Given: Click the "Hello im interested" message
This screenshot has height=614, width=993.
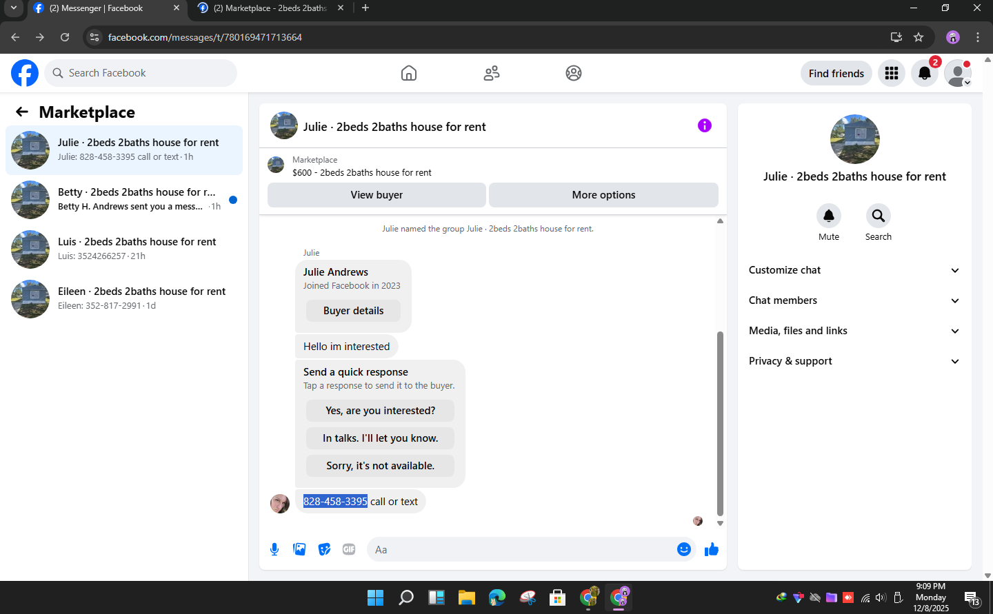Looking at the screenshot, I should [346, 347].
